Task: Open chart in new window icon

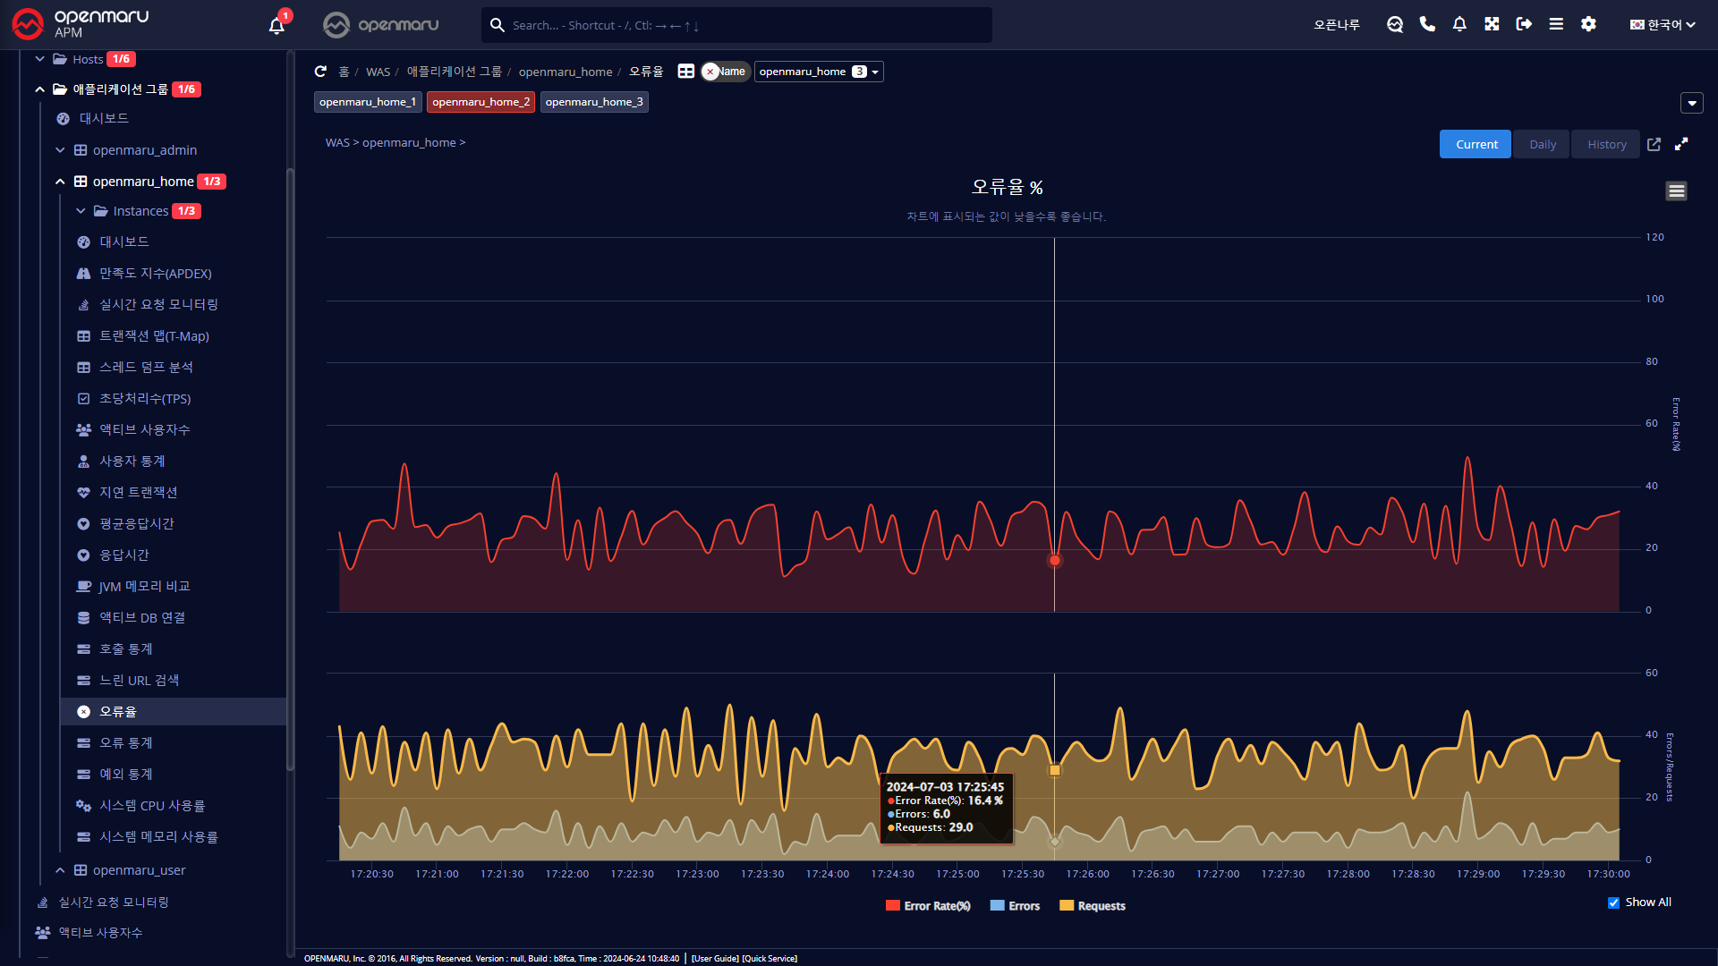Action: tap(1654, 144)
